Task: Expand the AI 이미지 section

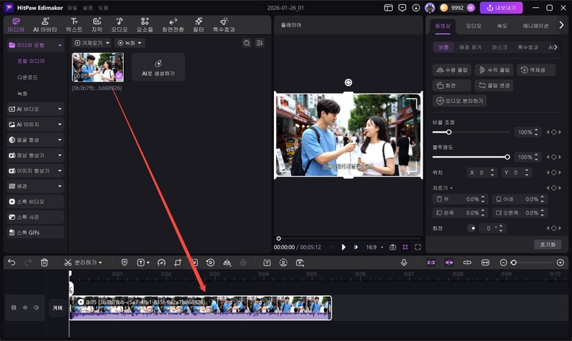Action: (35, 124)
